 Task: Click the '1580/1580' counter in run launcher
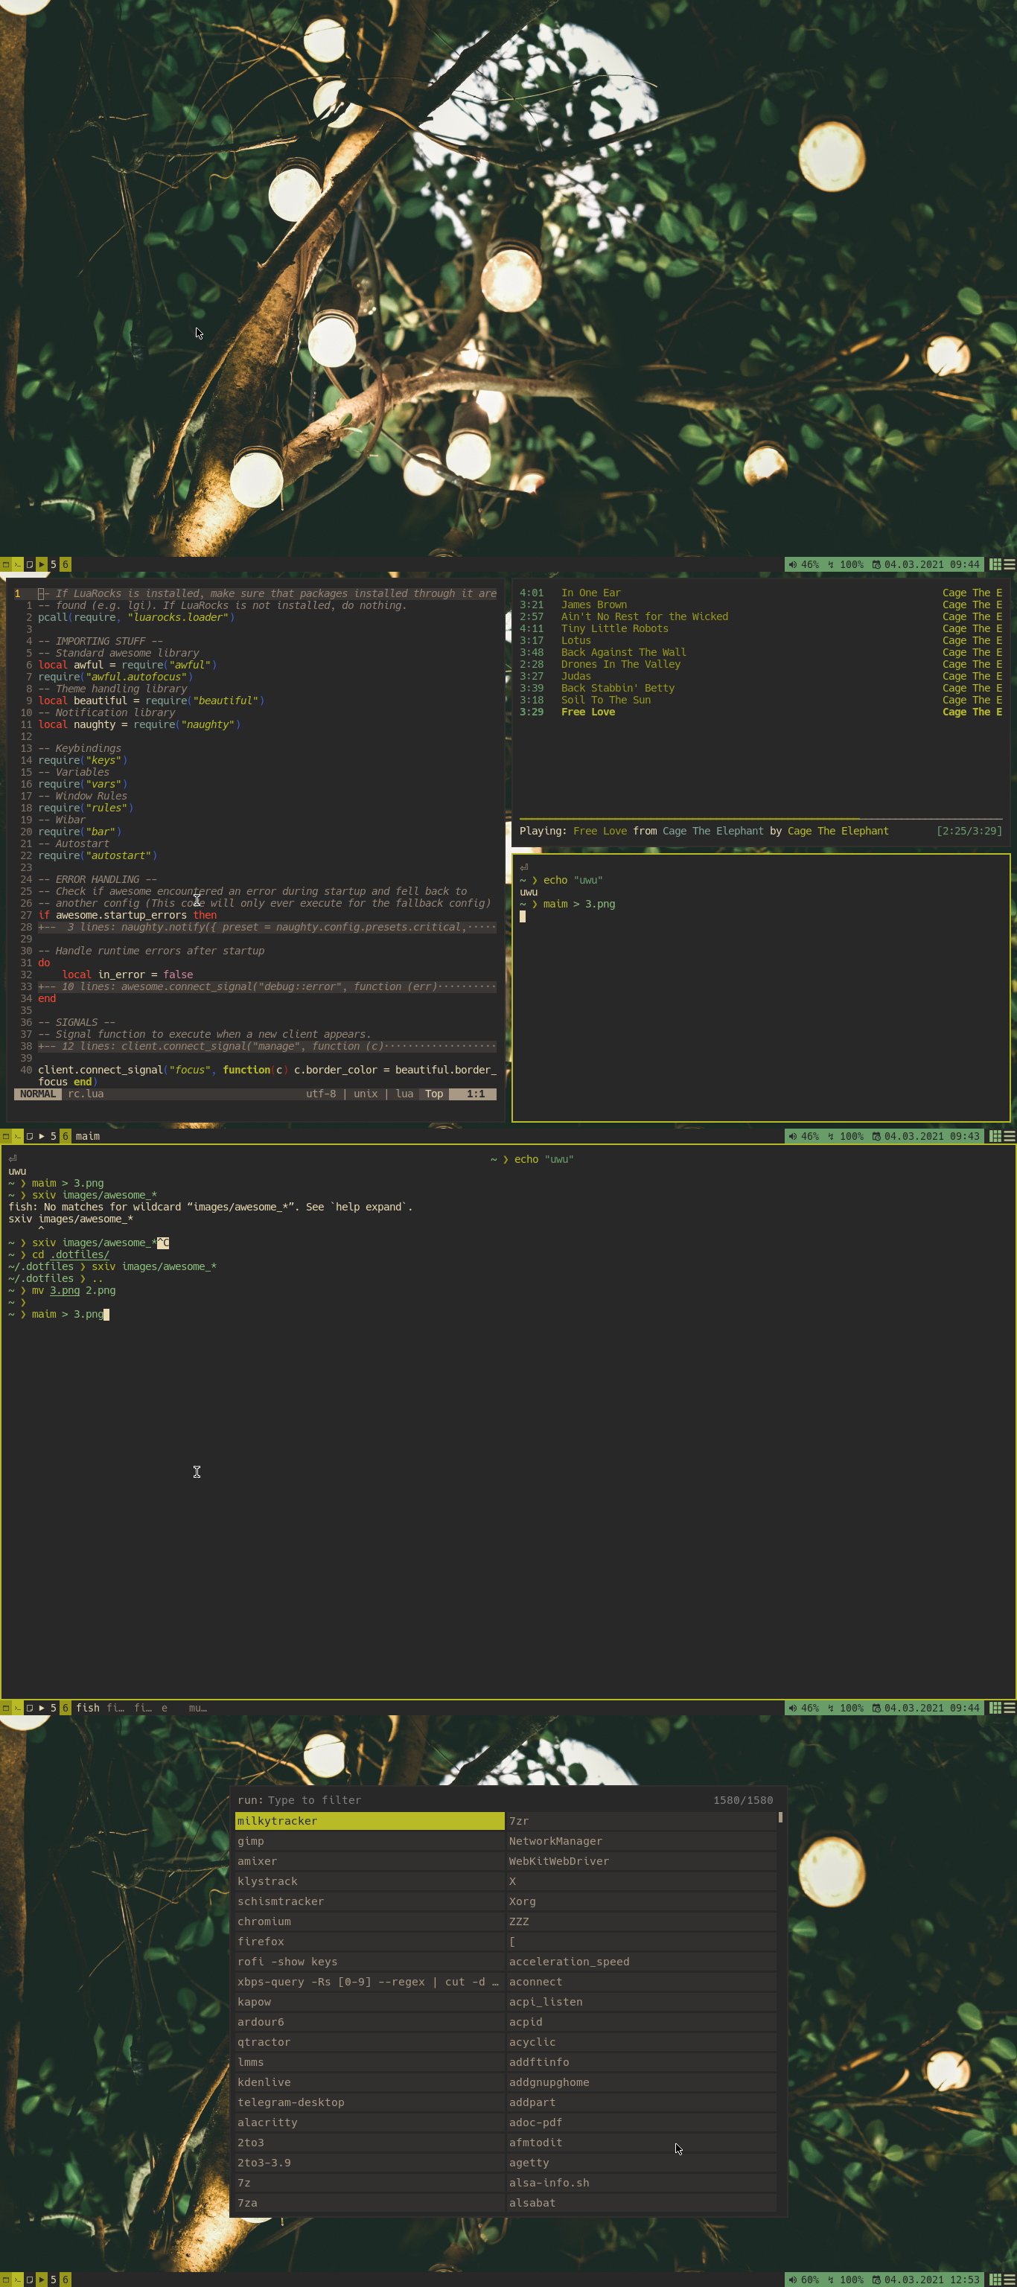[742, 1799]
